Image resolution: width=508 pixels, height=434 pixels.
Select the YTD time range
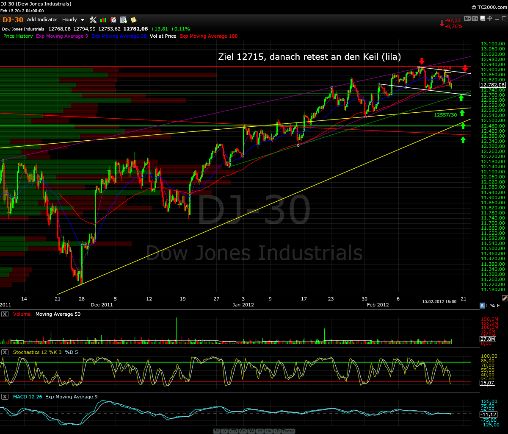click(x=233, y=431)
